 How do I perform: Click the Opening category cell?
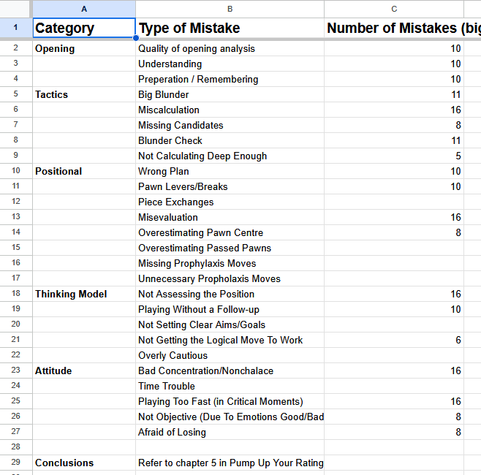click(x=84, y=48)
